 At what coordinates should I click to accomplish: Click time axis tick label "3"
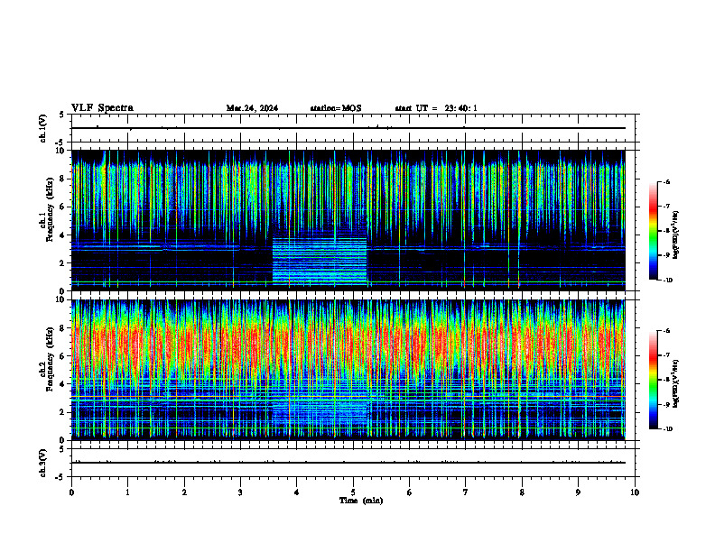pos(240,492)
